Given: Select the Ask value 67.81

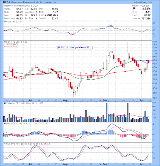Looking at the screenshot, I should (x=34, y=9).
